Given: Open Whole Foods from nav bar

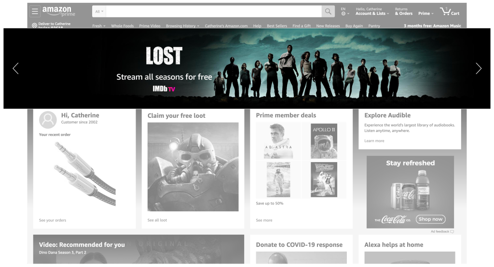Looking at the screenshot, I should click(122, 26).
